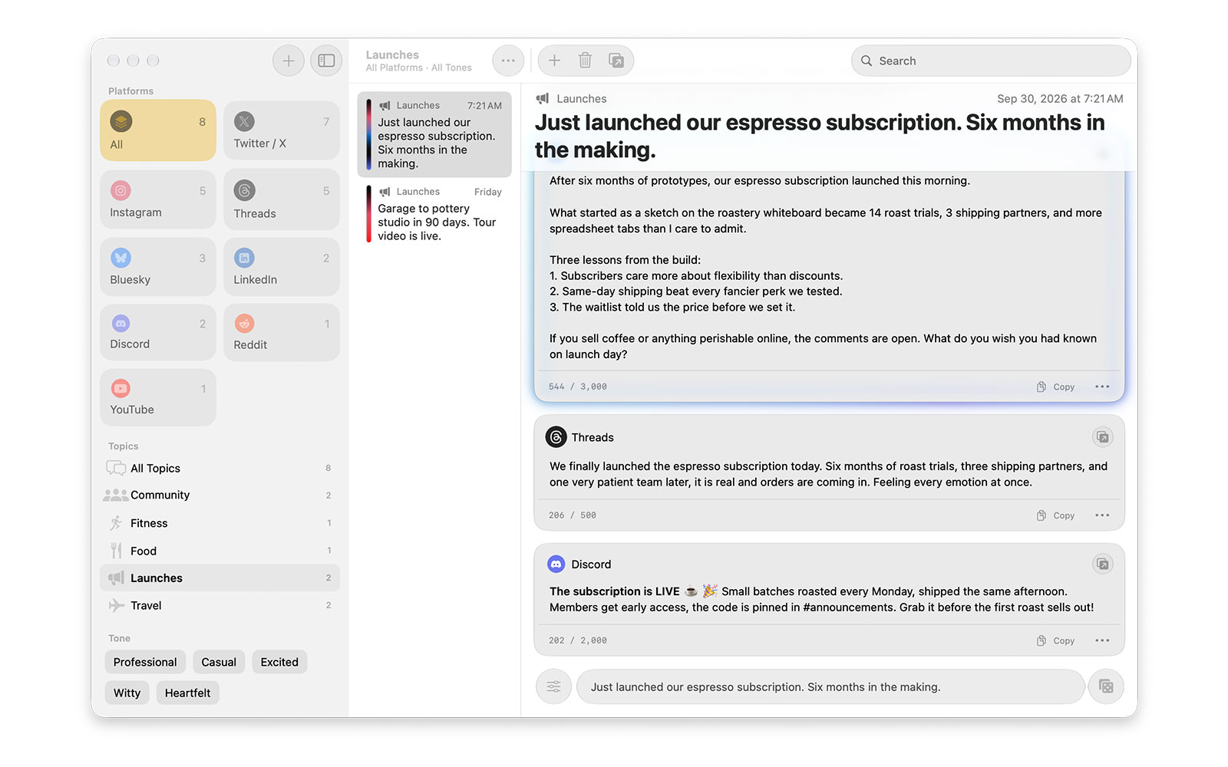Image resolution: width=1228 pixels, height=767 pixels.
Task: Click the add button in the sidebar header
Action: tap(289, 61)
